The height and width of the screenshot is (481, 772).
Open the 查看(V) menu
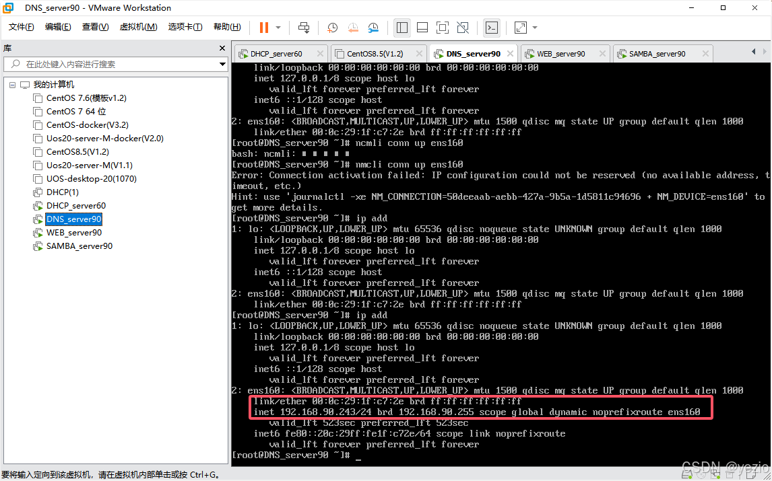tap(96, 27)
